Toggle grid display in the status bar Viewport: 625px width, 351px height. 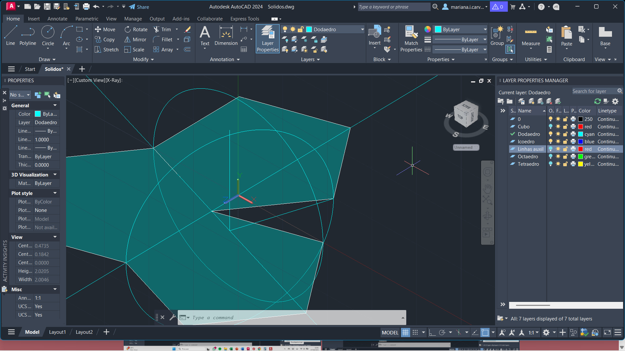click(x=405, y=332)
